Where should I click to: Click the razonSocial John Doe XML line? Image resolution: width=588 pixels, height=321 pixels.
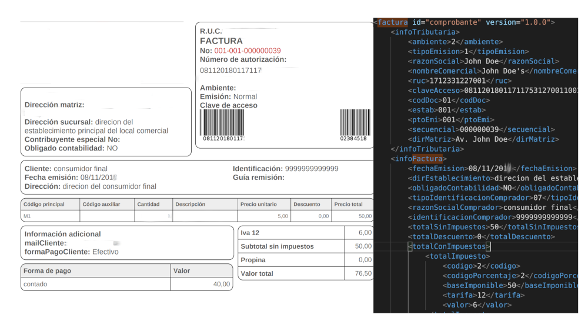pyautogui.click(x=485, y=61)
